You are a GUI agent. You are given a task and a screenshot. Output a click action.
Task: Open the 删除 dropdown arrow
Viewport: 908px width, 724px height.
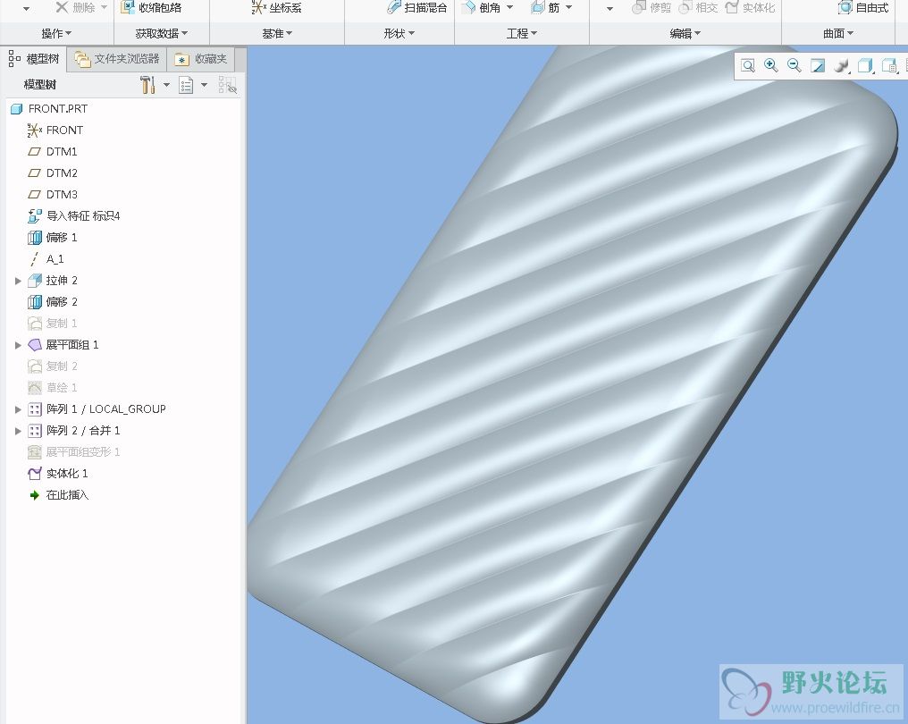[x=105, y=7]
